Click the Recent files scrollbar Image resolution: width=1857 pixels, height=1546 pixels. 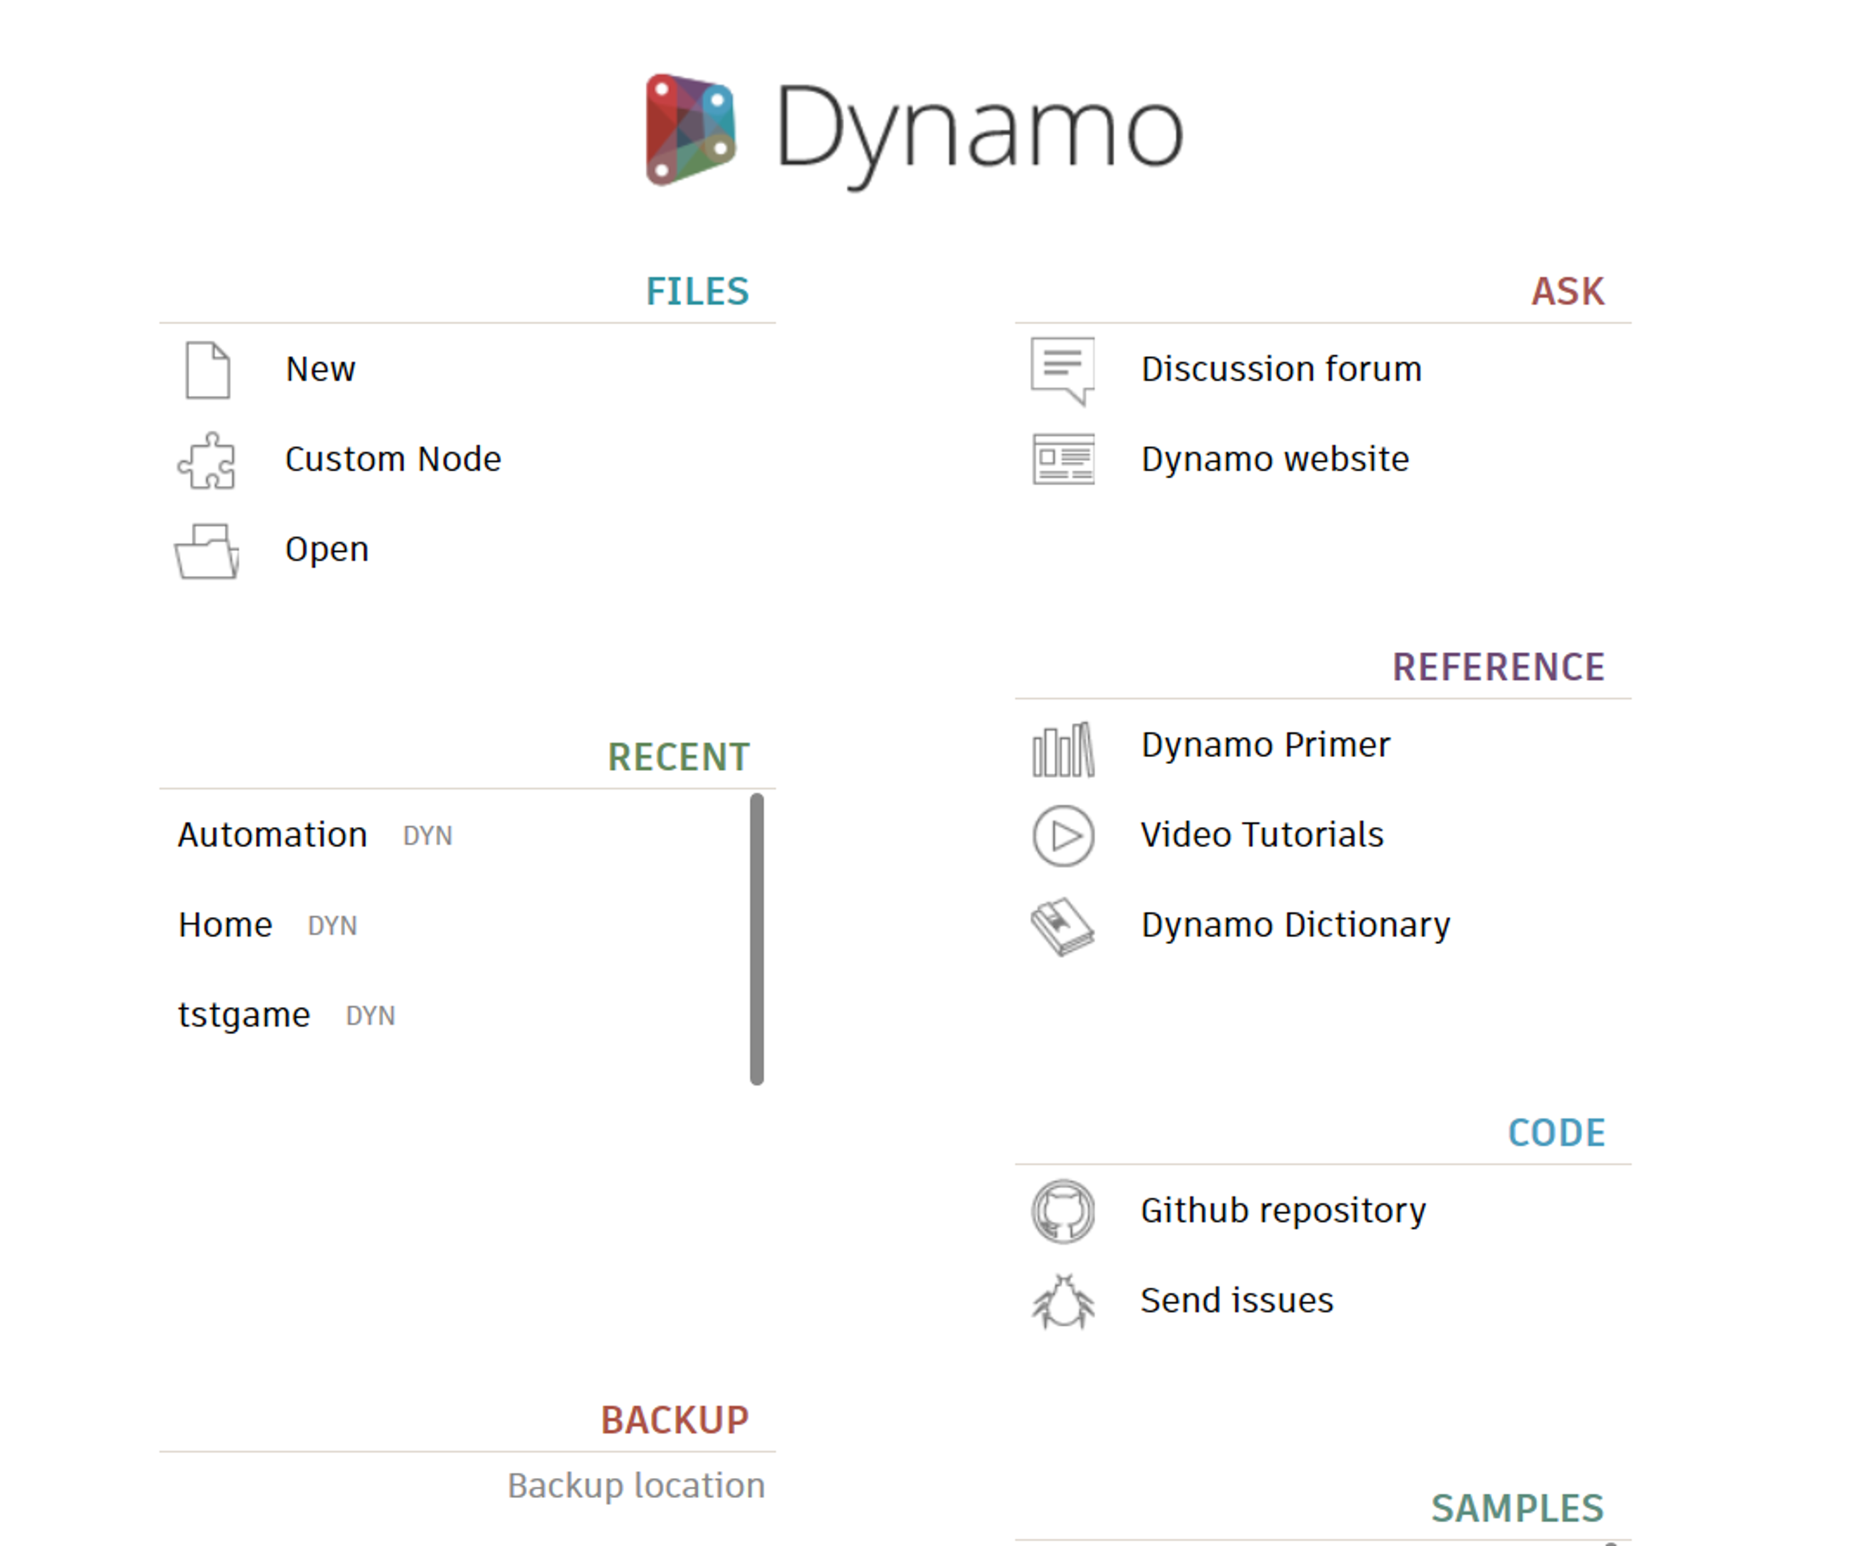tap(757, 939)
